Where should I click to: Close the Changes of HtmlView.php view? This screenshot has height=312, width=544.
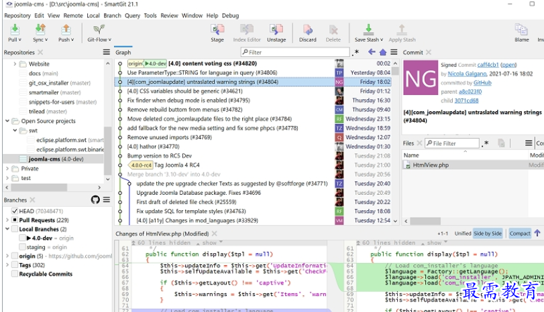point(215,234)
